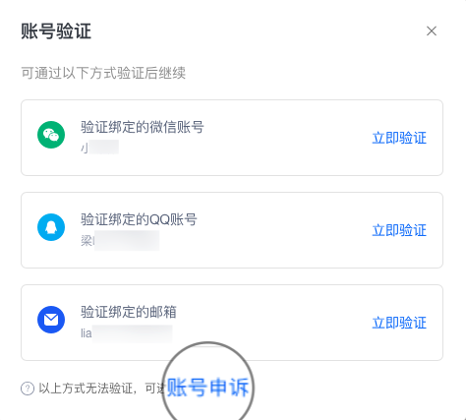The height and width of the screenshot is (420, 466).
Task: Click the 可通过以下方式验证后继续 subtitle text
Action: 103,73
